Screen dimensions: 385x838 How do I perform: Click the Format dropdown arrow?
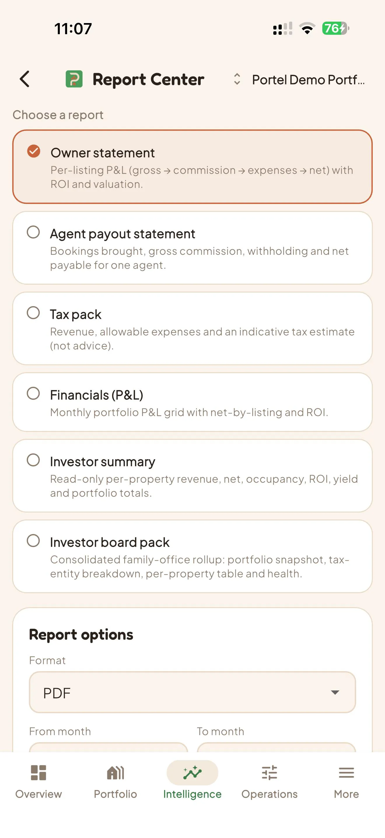(335, 692)
